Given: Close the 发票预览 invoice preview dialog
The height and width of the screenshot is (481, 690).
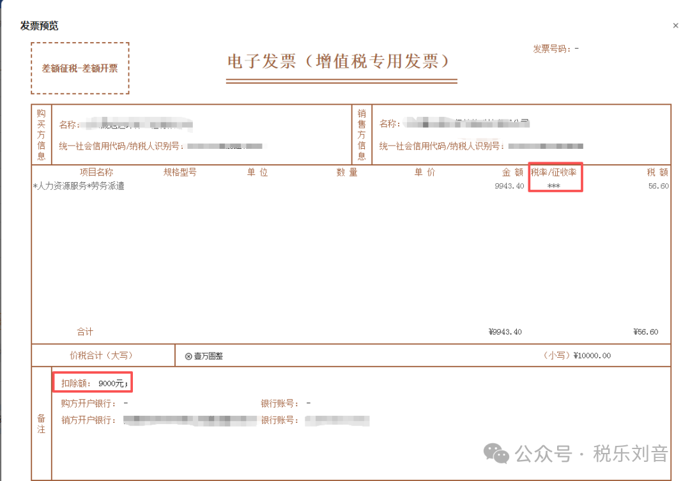Looking at the screenshot, I should (675, 26).
